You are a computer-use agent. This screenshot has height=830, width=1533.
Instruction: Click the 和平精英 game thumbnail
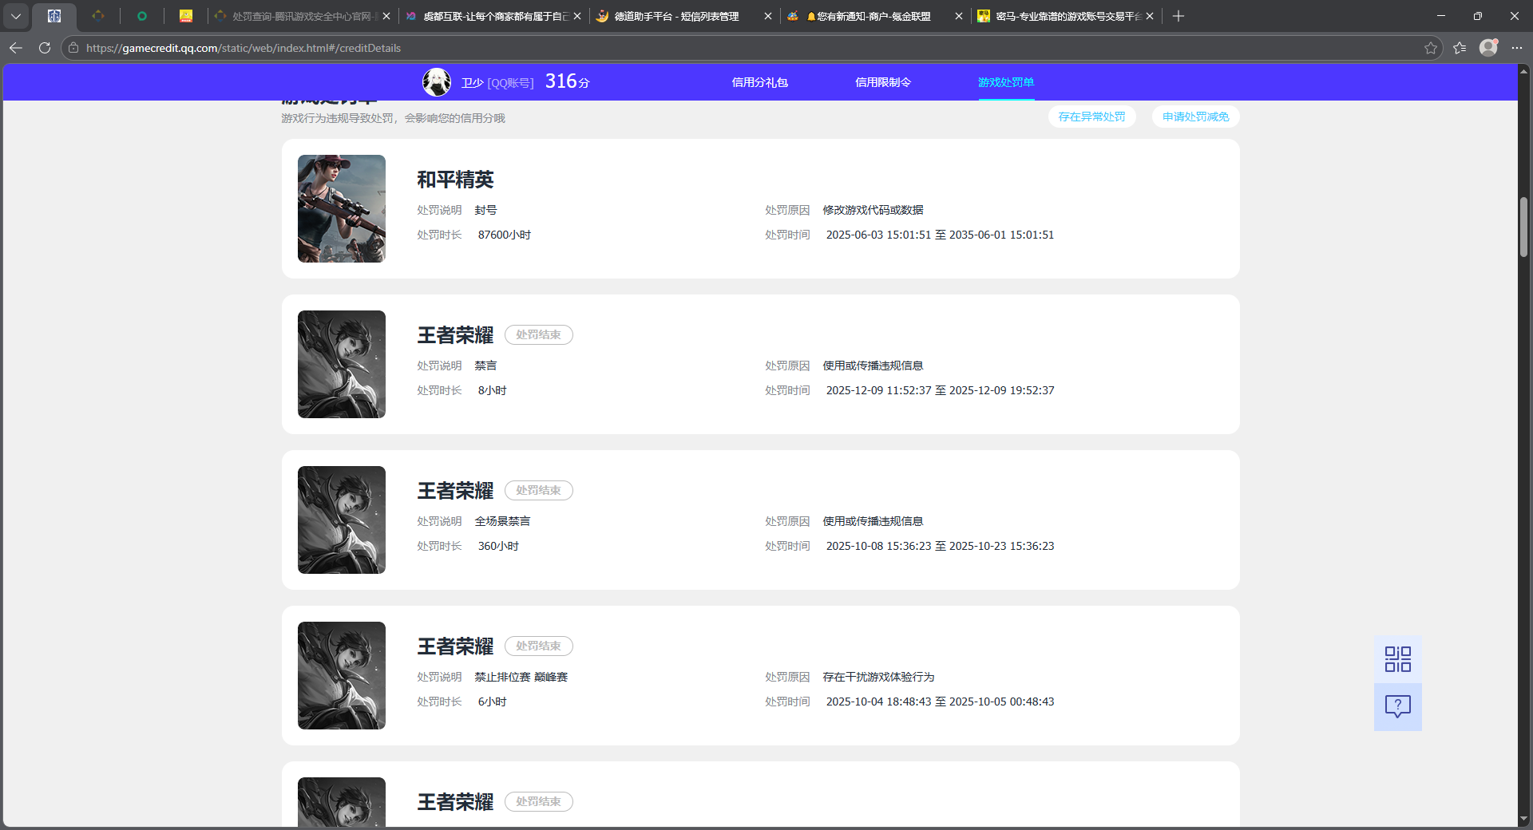point(342,208)
